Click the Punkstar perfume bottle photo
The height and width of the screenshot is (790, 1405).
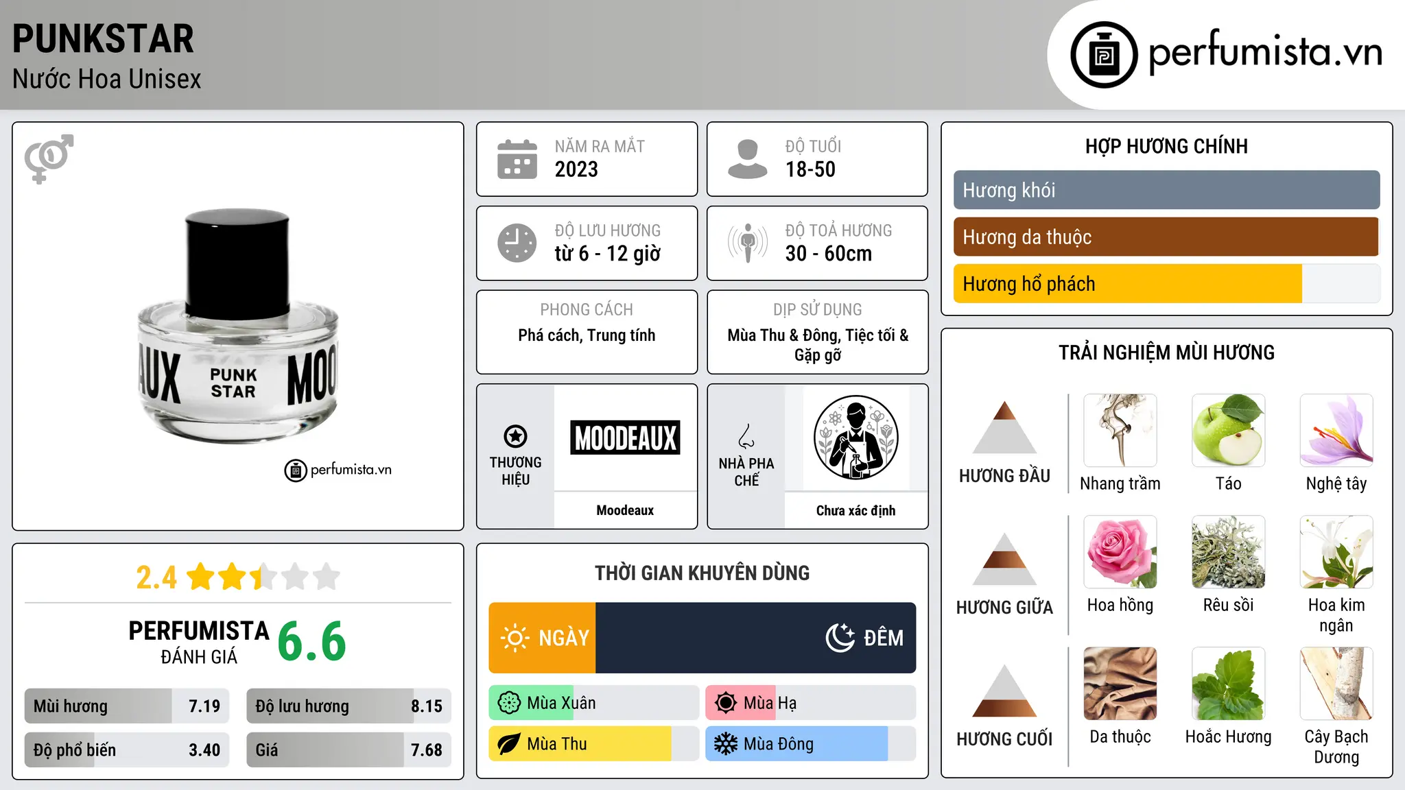237,326
